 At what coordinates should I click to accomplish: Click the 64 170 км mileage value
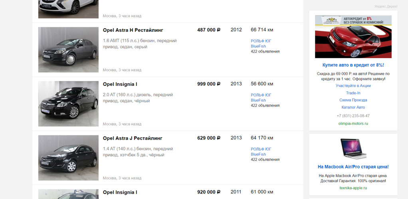pos(262,138)
